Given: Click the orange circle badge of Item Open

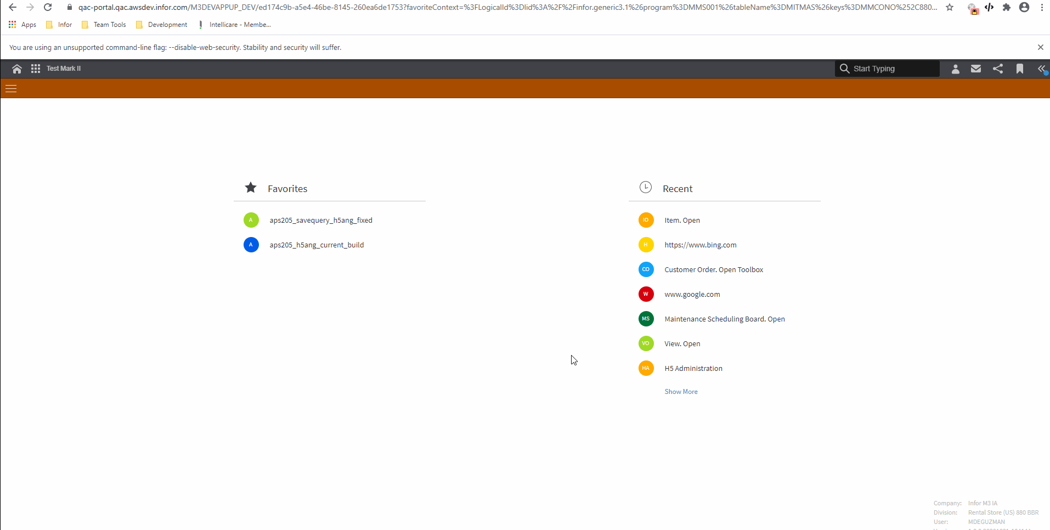Looking at the screenshot, I should [x=646, y=220].
